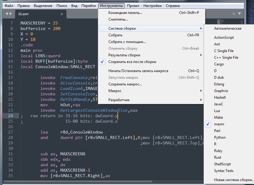Screen dimensions: 254x185
Task: Close the 01.asm tab
Action: click(62, 14)
